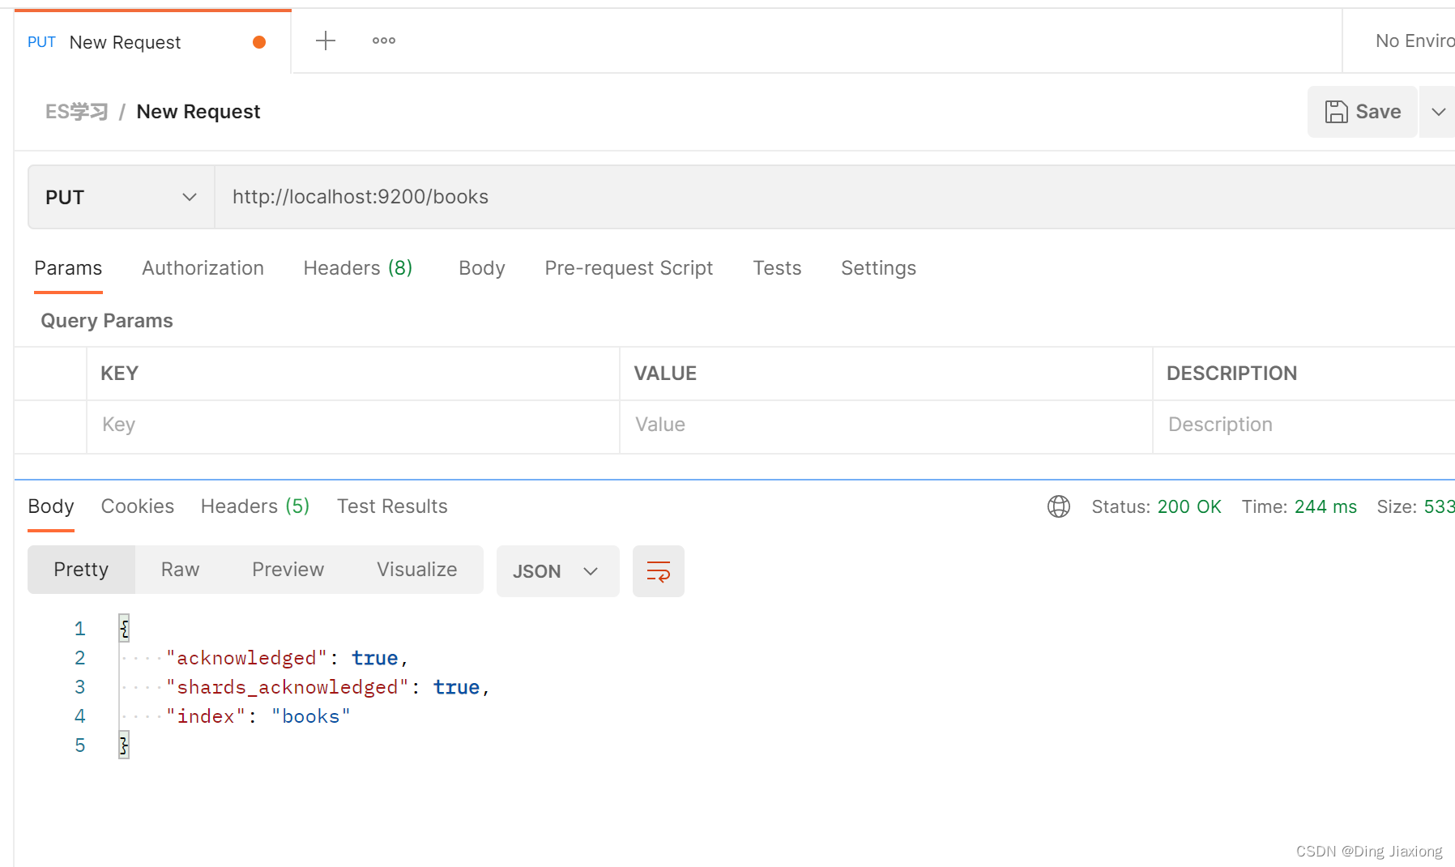Click the VALUE column header
Screen dimensions: 1455x867
(x=665, y=374)
